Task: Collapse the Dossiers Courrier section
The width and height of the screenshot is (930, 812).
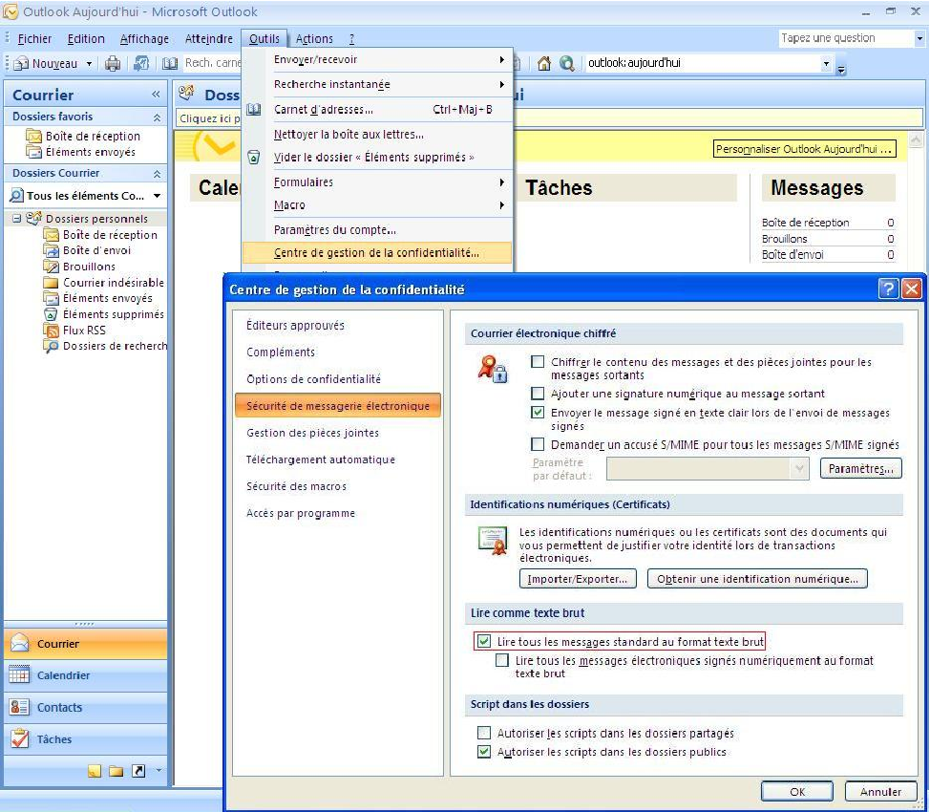Action: tap(157, 173)
